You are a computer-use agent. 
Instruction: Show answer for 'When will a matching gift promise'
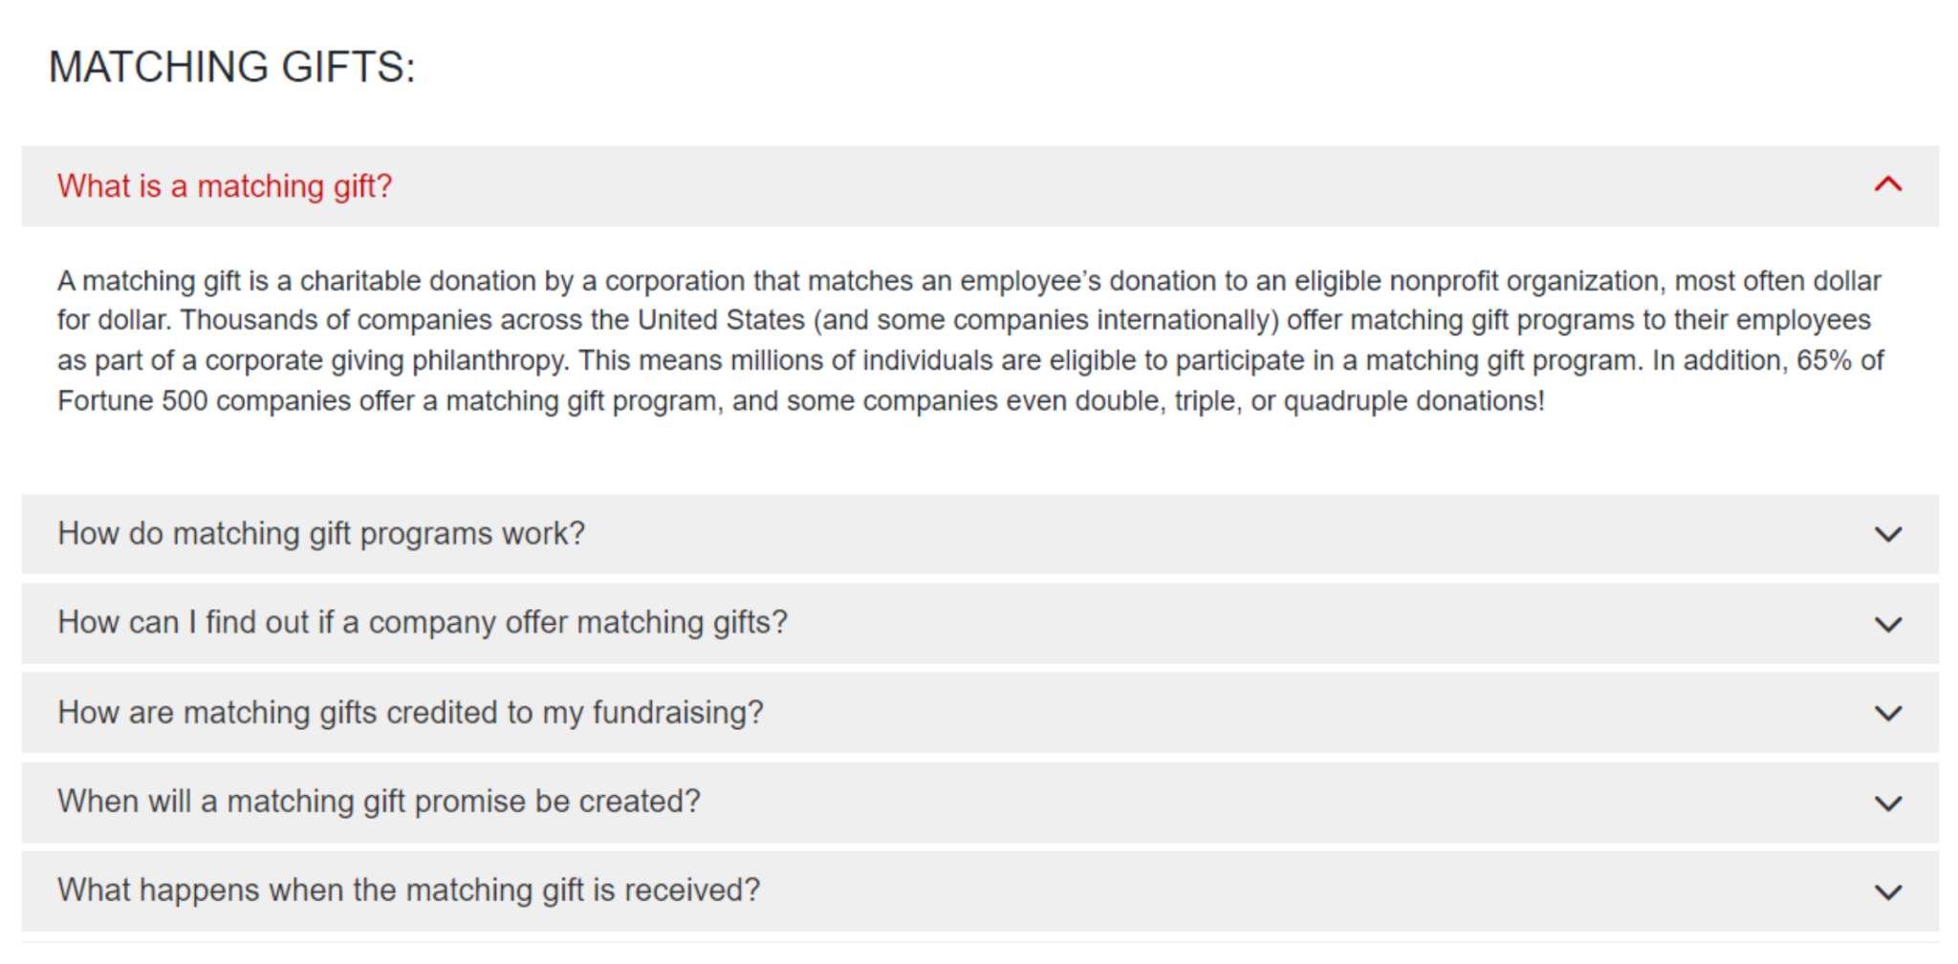click(x=379, y=801)
